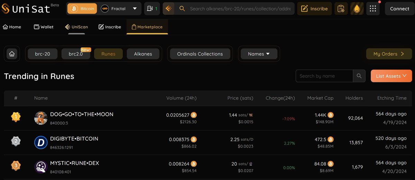The height and width of the screenshot is (180, 415).
Task: Click the search category icon
Action: coord(168,9)
